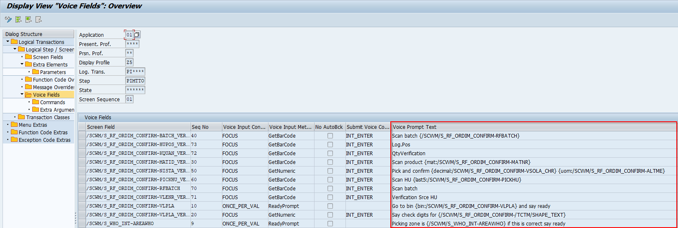Toggle No AutoBck checkbox for Seq No 10
Image resolution: width=678 pixels, height=228 pixels.
pos(330,206)
